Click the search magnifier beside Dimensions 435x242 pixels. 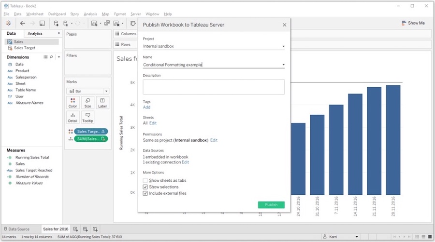(x=51, y=57)
